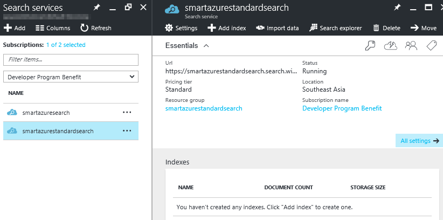The width and height of the screenshot is (443, 220).
Task: Open the ellipsis menu for smartazuresearch
Action: tap(127, 113)
